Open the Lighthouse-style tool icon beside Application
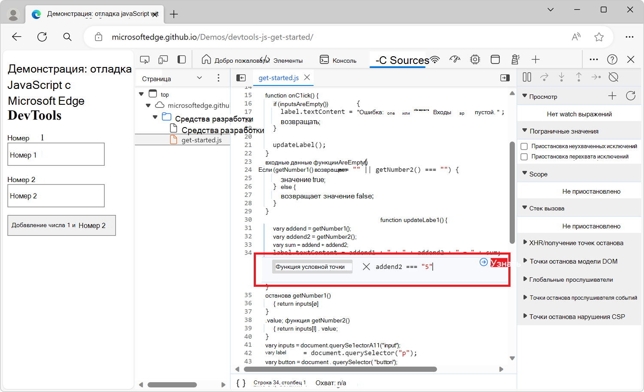Viewport: 644px width, 392px height. 515,60
